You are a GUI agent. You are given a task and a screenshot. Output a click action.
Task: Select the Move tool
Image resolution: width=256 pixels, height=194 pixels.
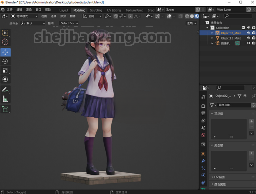pyautogui.click(x=5, y=52)
